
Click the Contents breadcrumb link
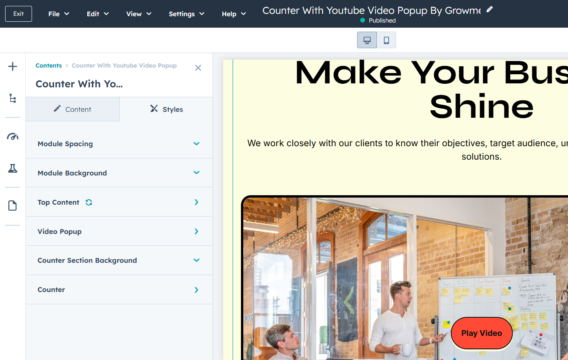pos(49,66)
